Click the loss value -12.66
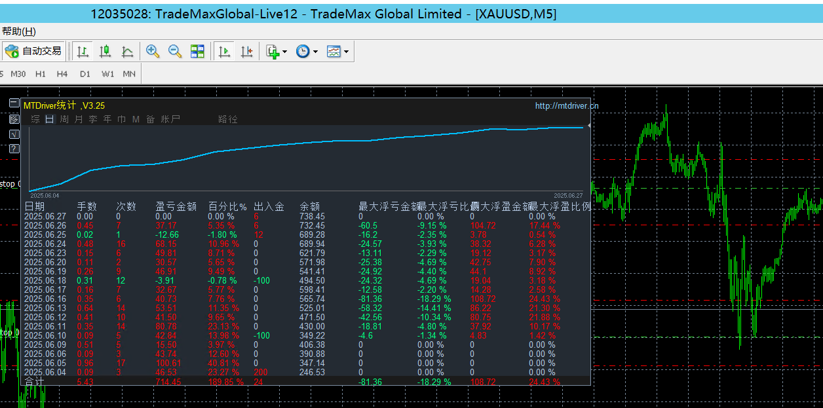 pyautogui.click(x=167, y=234)
